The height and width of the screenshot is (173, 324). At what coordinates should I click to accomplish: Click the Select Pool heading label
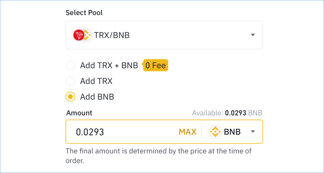click(x=84, y=13)
